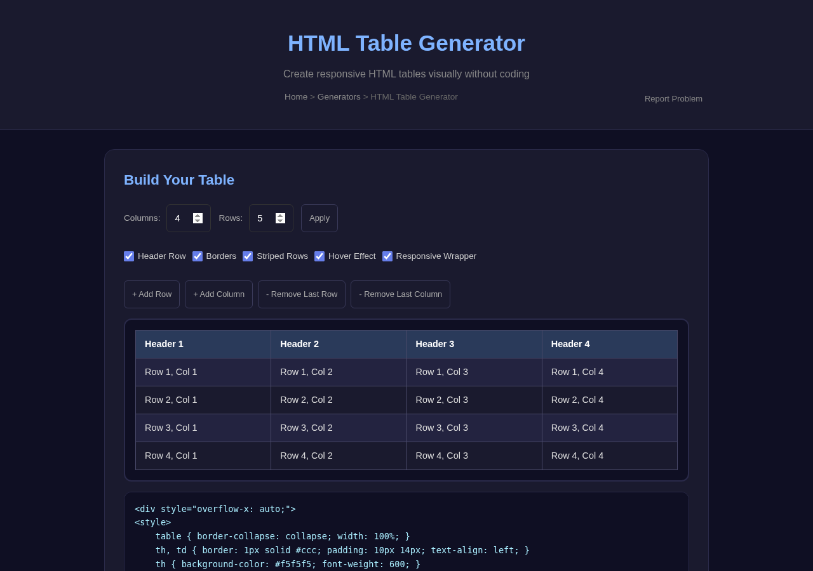Screen dimensions: 813x571
Task: Click the Row 3, Col 1 cell
Action: point(203,428)
